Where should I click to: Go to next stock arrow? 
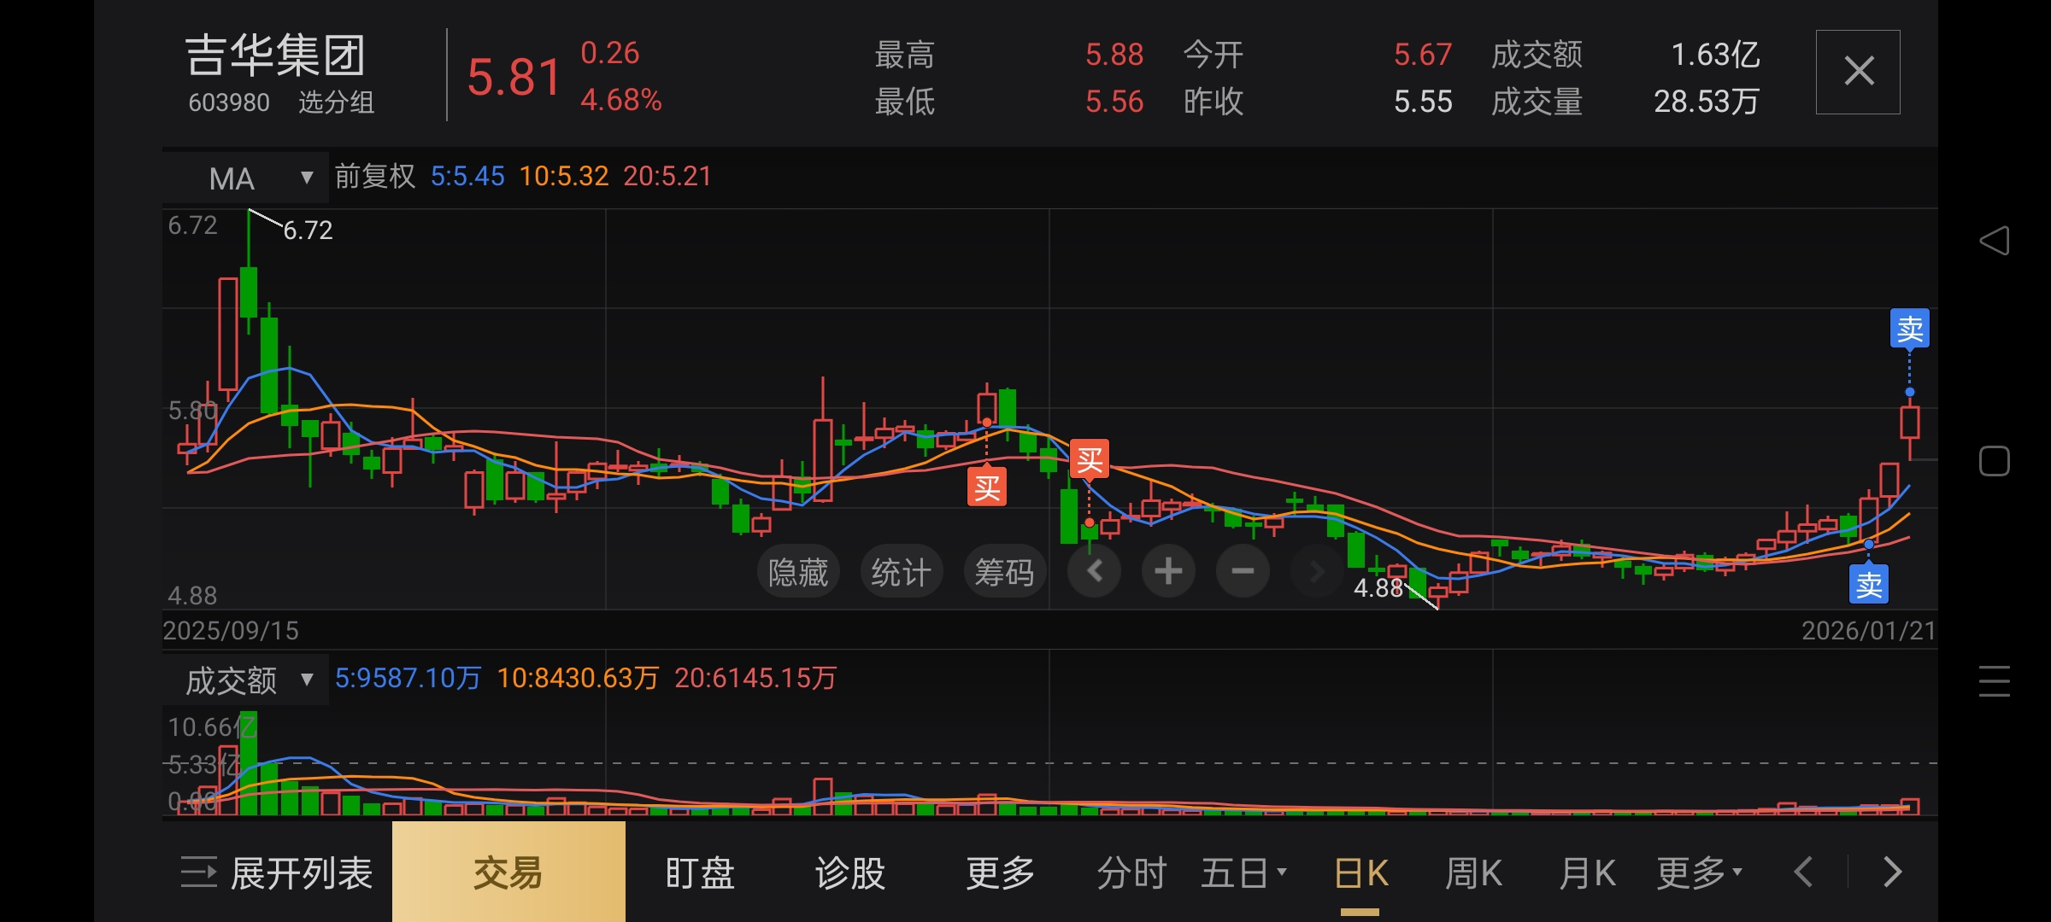pos(1892,872)
